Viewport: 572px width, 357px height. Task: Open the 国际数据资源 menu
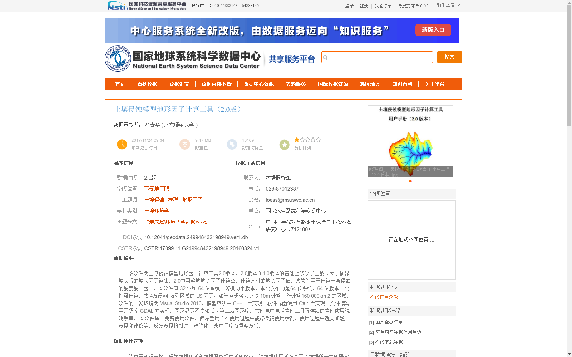click(333, 84)
